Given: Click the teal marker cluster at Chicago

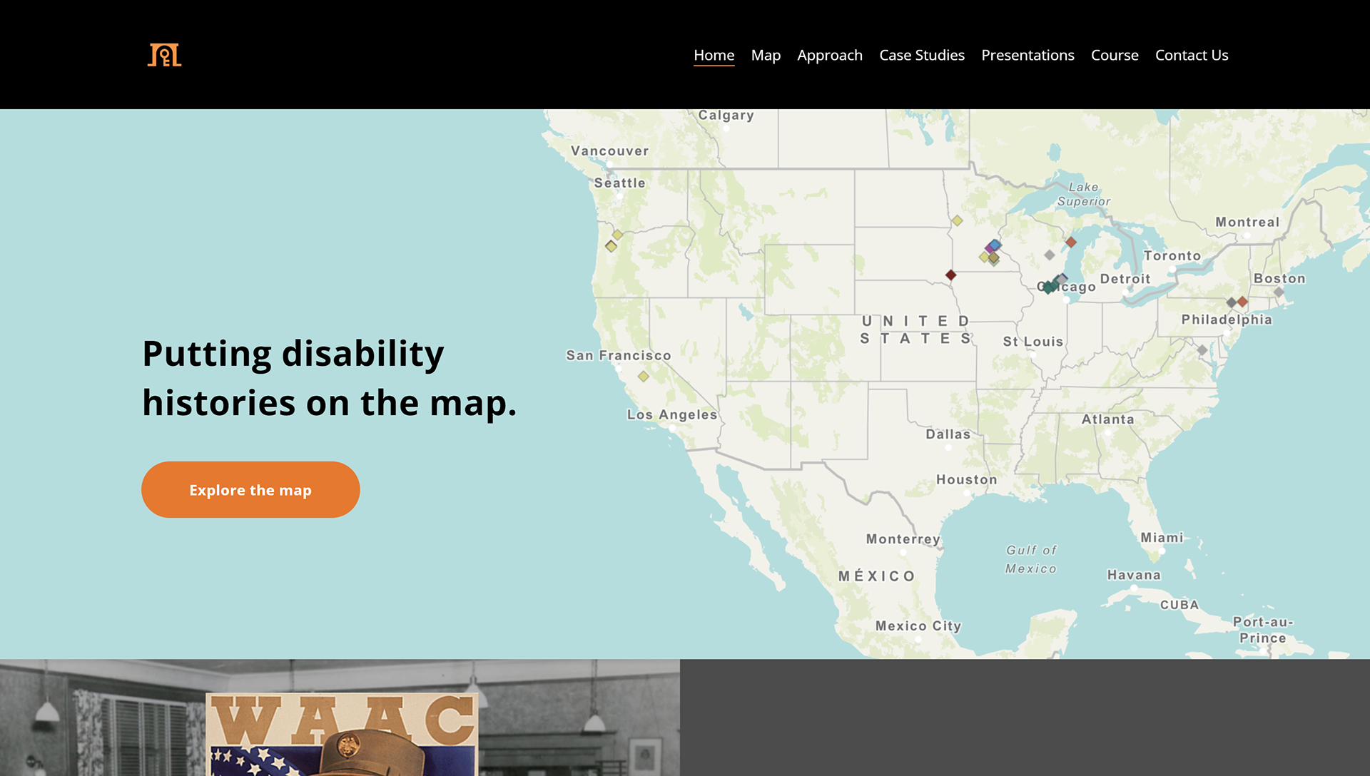Looking at the screenshot, I should (x=1047, y=287).
